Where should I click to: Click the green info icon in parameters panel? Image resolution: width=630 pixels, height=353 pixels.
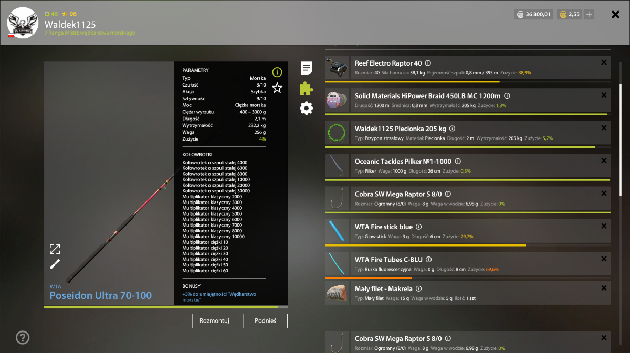(277, 72)
